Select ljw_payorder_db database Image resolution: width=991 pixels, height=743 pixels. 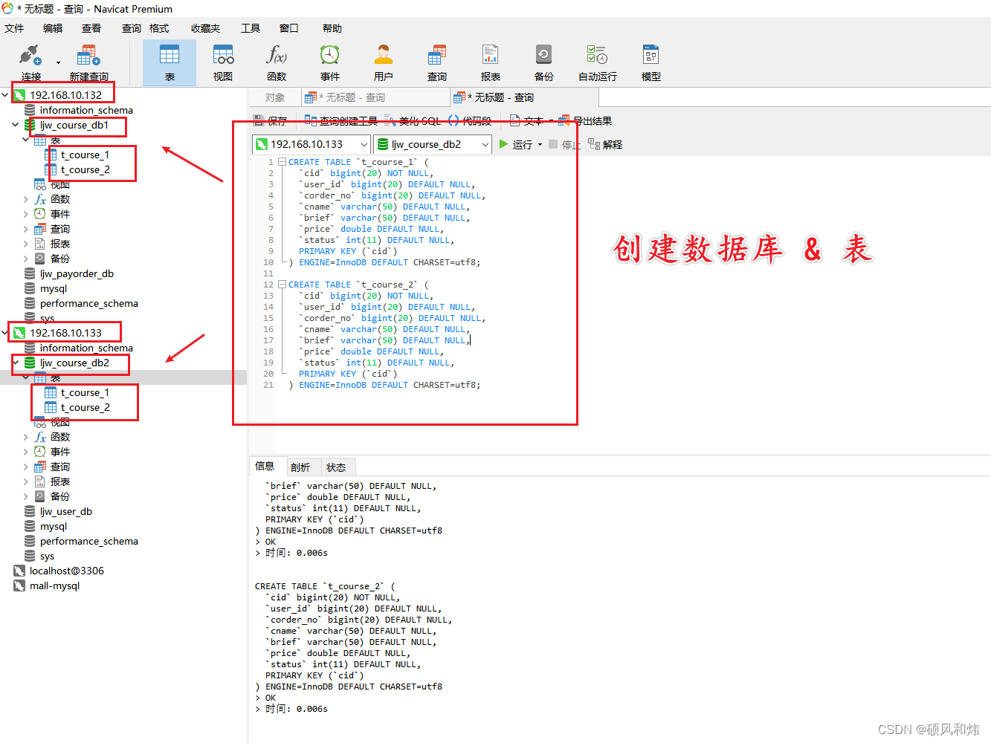[77, 273]
